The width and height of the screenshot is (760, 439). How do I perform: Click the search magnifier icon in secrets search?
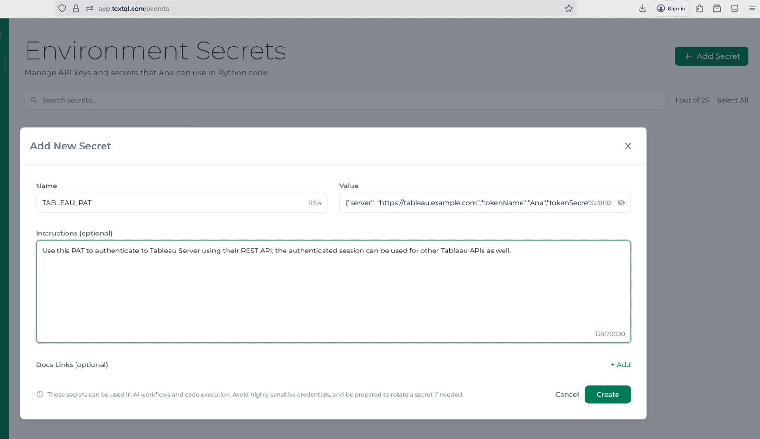[33, 100]
